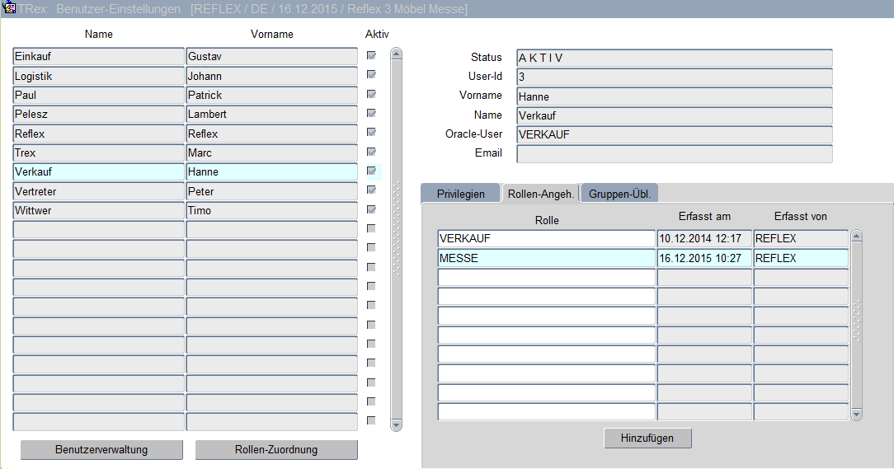Select the Logistik user row
The image size is (894, 469).
pos(98,76)
